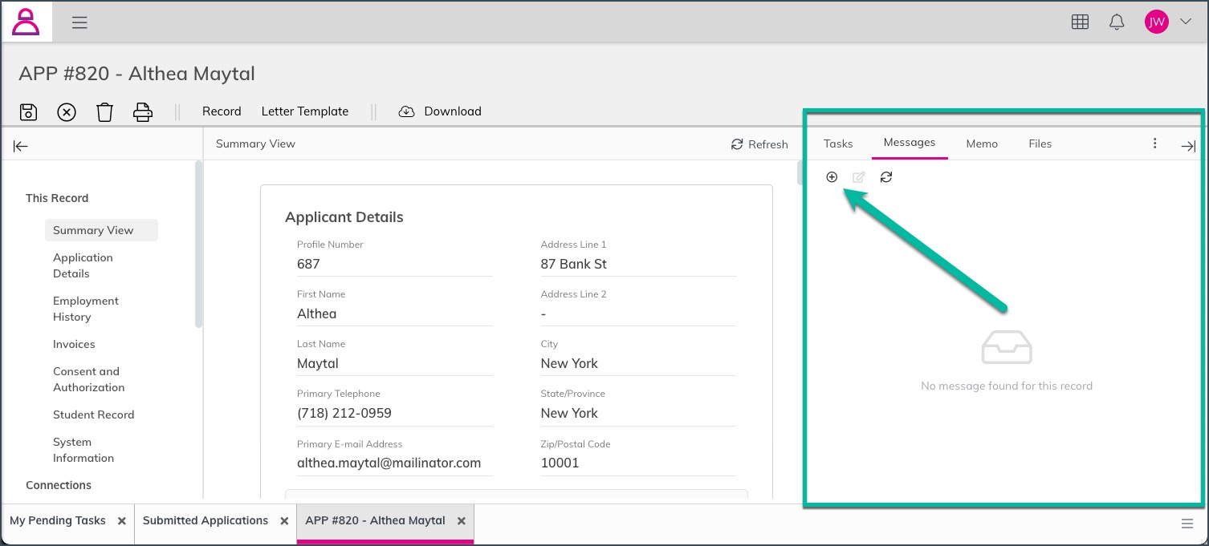Open the bottom tab list menu icon
The width and height of the screenshot is (1209, 546).
[x=1187, y=524]
